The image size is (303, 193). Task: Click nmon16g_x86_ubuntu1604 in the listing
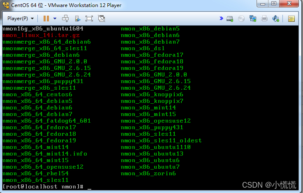(43, 29)
